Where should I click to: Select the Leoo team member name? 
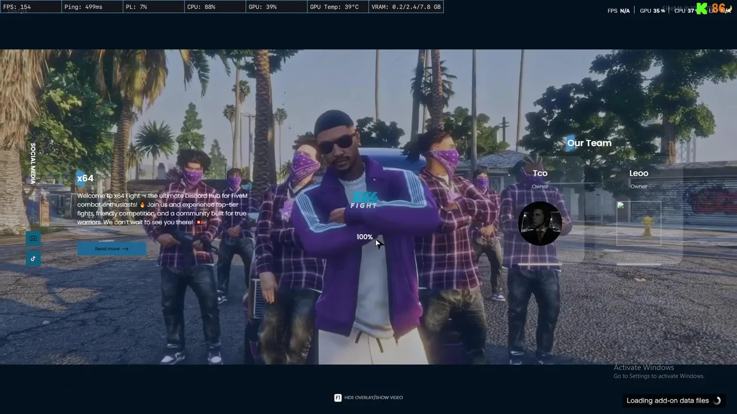tap(639, 173)
